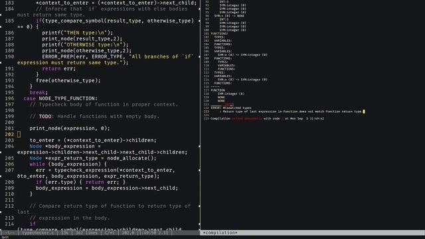The image size is (425, 239).
Task: Click 'body_expression->next_child;' on line 209
Action: [x=134, y=188]
